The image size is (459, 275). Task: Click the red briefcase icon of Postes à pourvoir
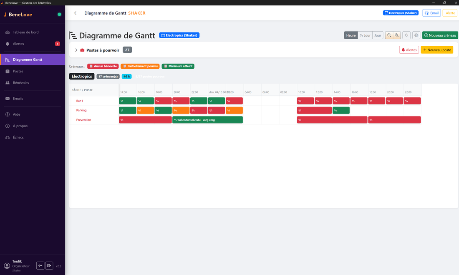point(82,50)
